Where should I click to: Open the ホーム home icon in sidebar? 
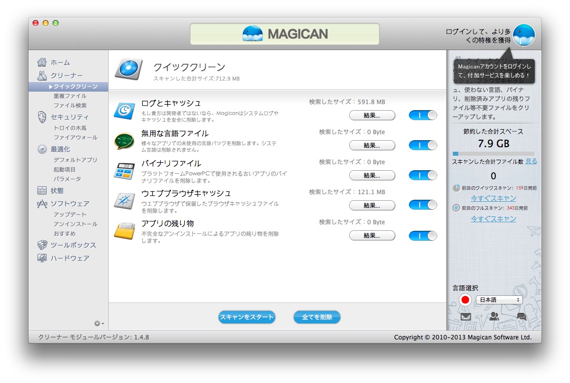(42, 62)
